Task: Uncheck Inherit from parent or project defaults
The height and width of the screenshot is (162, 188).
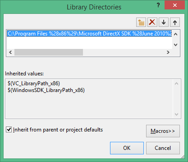Action: click(x=9, y=129)
